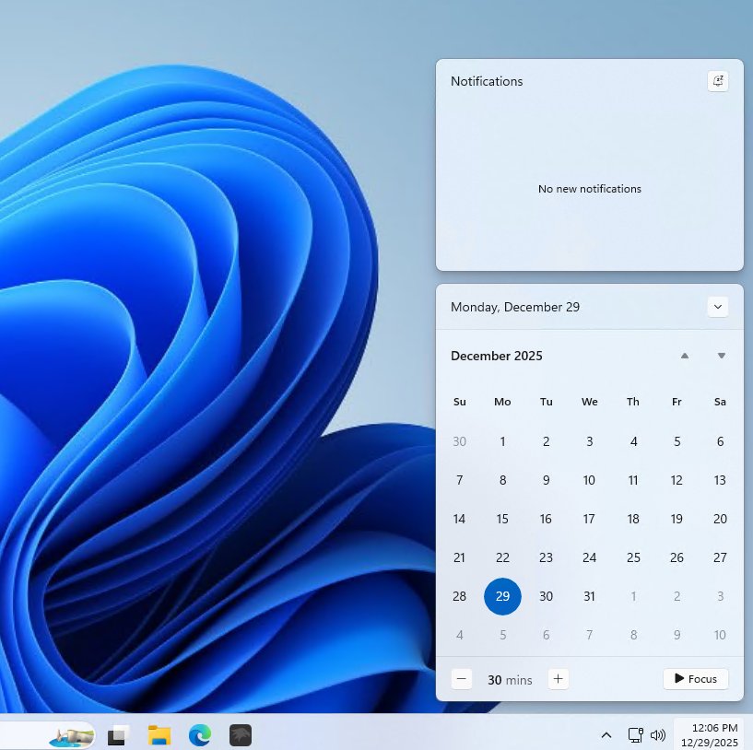753x750 pixels.
Task: Open File Explorer from the taskbar
Action: (x=159, y=734)
